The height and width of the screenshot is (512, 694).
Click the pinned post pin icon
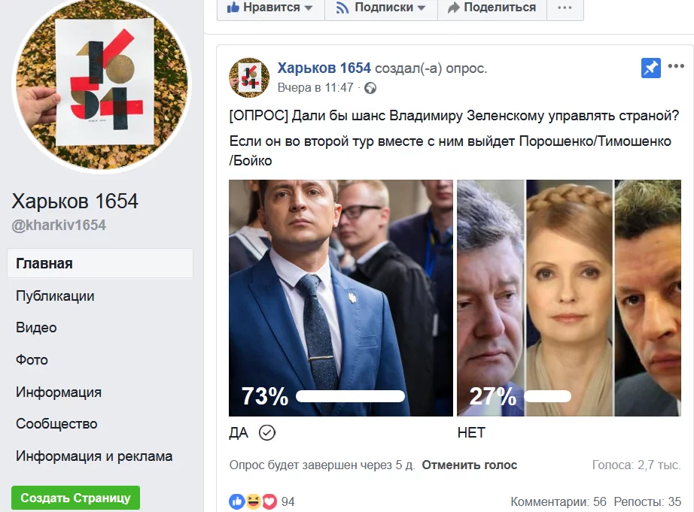(650, 68)
